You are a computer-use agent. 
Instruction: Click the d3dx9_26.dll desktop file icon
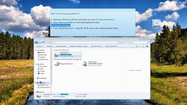157,23
